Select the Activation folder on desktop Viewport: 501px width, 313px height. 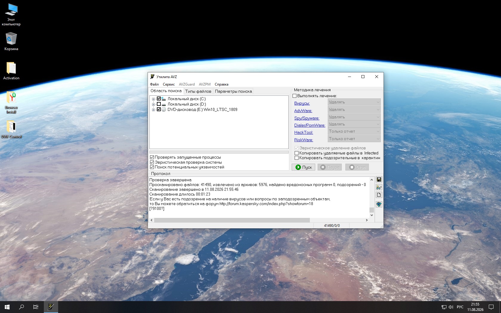11,71
